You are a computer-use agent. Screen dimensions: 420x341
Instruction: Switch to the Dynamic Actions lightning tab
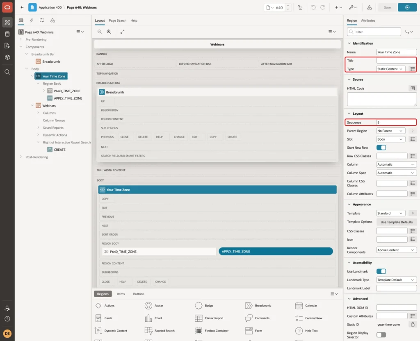pyautogui.click(x=31, y=20)
